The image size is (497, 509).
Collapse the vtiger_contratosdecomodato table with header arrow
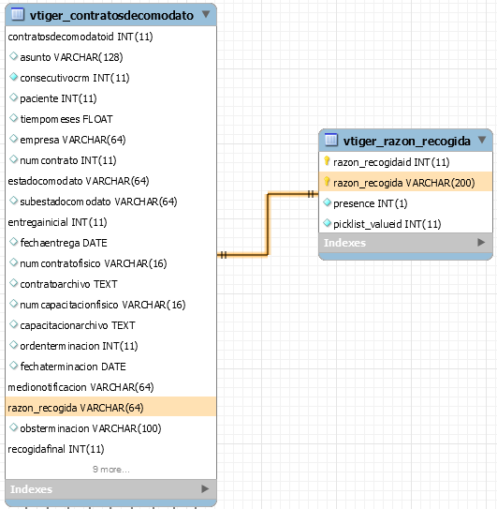coord(206,14)
